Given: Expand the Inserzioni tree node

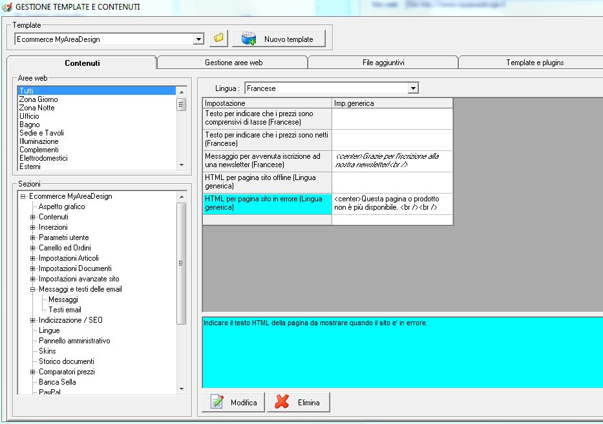Looking at the screenshot, I should point(33,227).
